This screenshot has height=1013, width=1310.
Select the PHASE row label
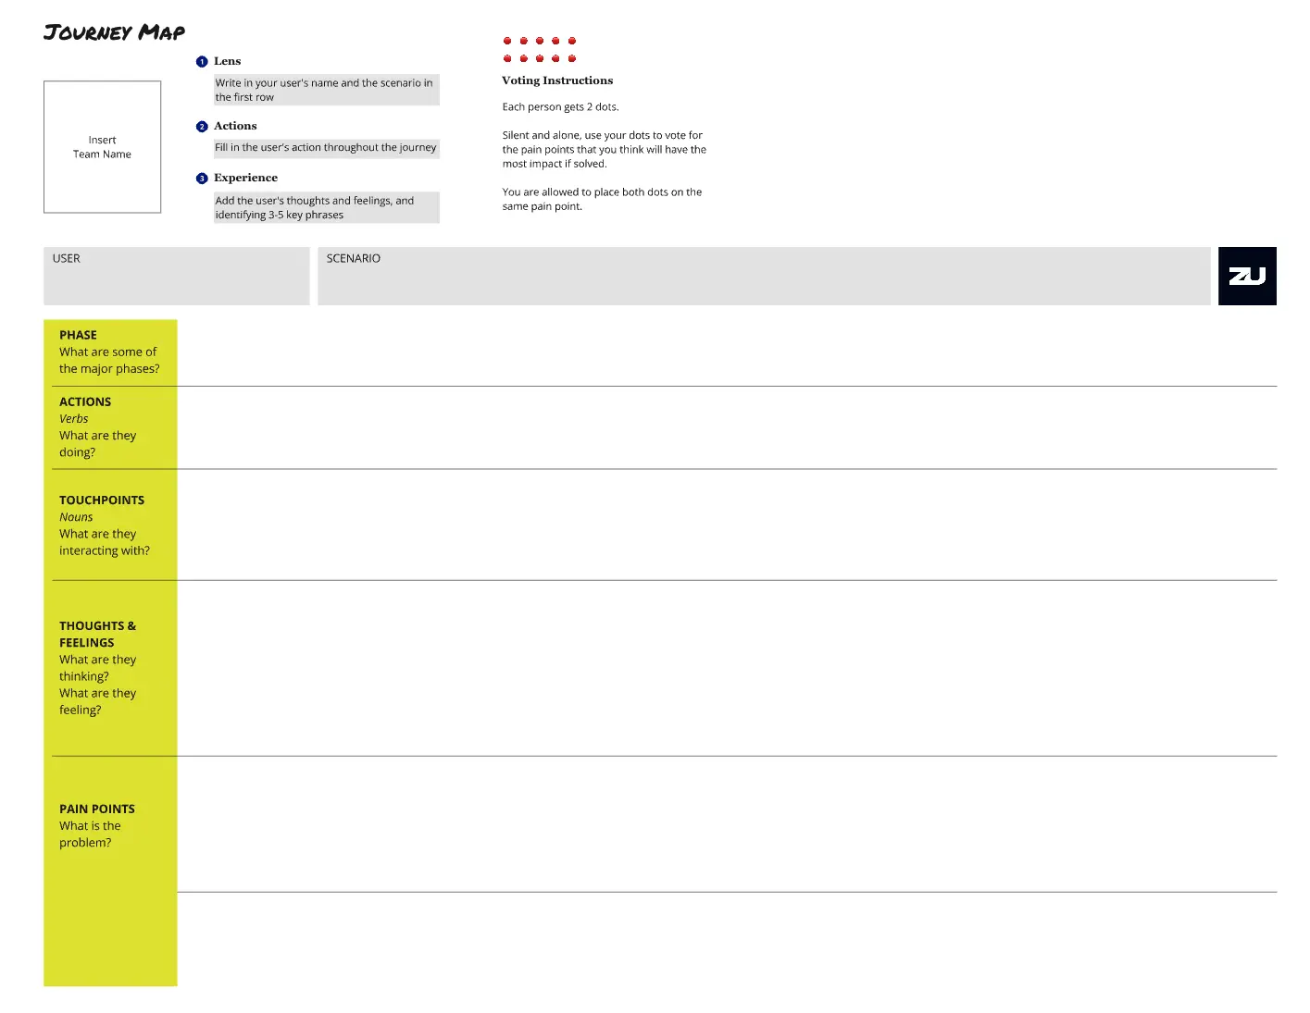point(78,335)
